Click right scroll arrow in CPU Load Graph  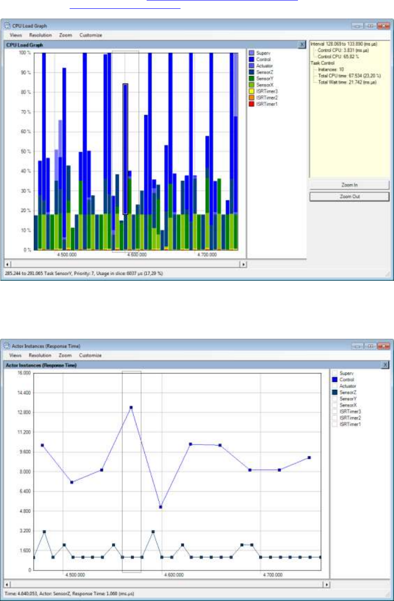click(243, 264)
